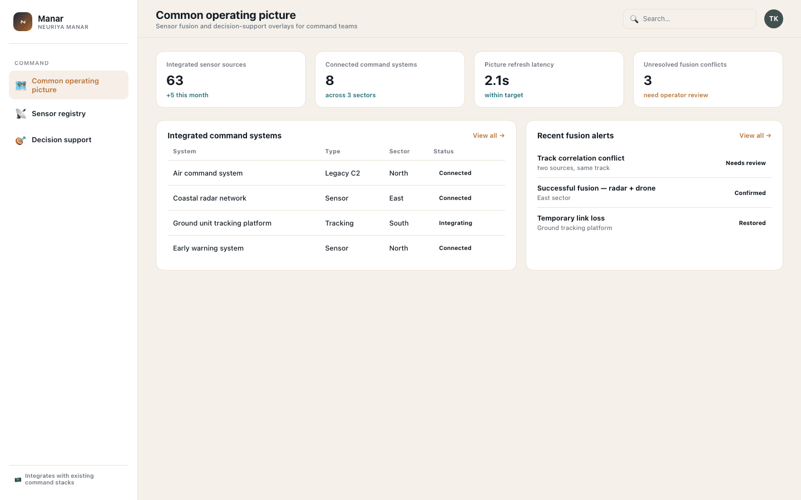Open Successful fusion radar + drone alert

(654, 193)
